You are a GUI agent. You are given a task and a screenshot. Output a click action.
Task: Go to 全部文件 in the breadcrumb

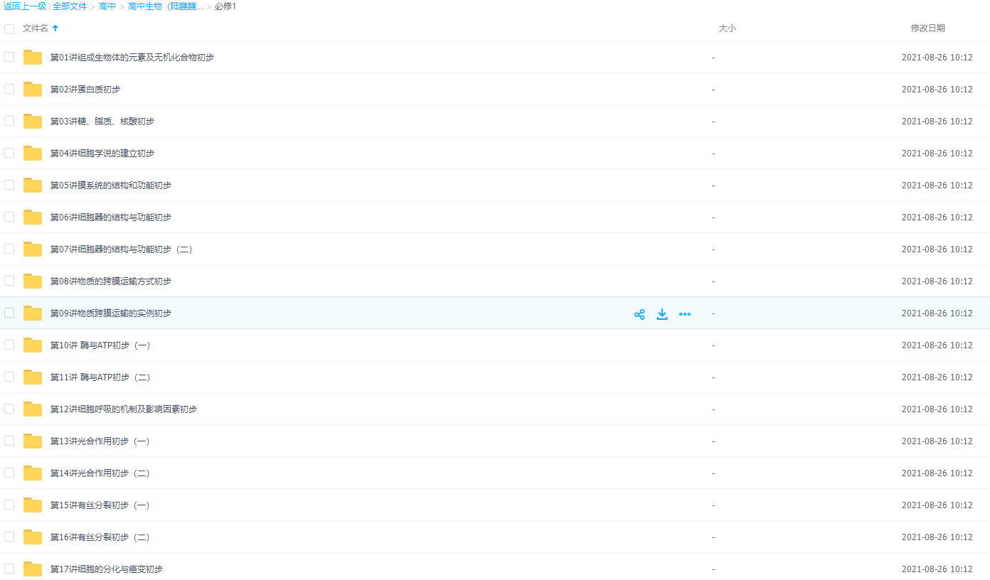(x=70, y=6)
